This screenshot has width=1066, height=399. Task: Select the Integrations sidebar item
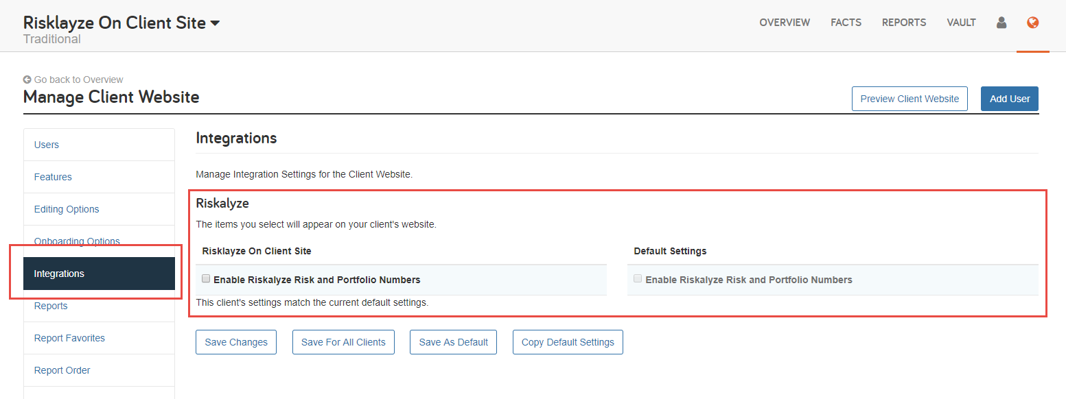[x=99, y=274]
